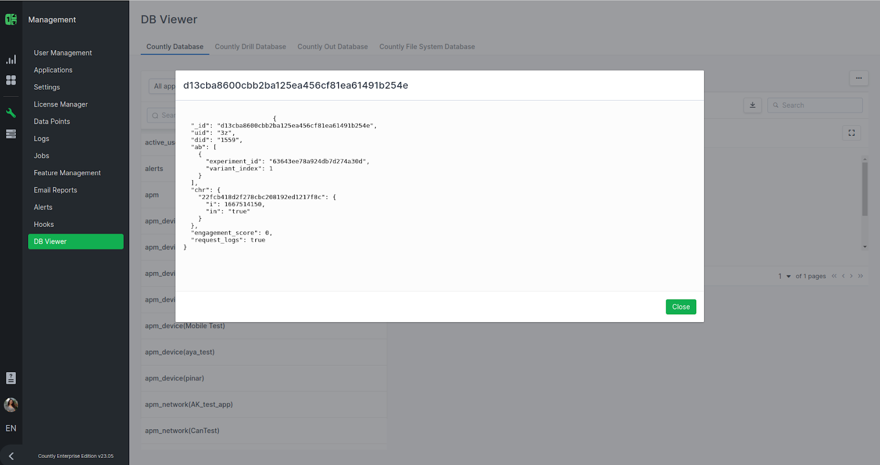This screenshot has width=880, height=465.
Task: Open Feature Management
Action: point(67,173)
